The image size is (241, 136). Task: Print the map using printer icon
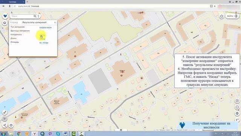[11, 125]
